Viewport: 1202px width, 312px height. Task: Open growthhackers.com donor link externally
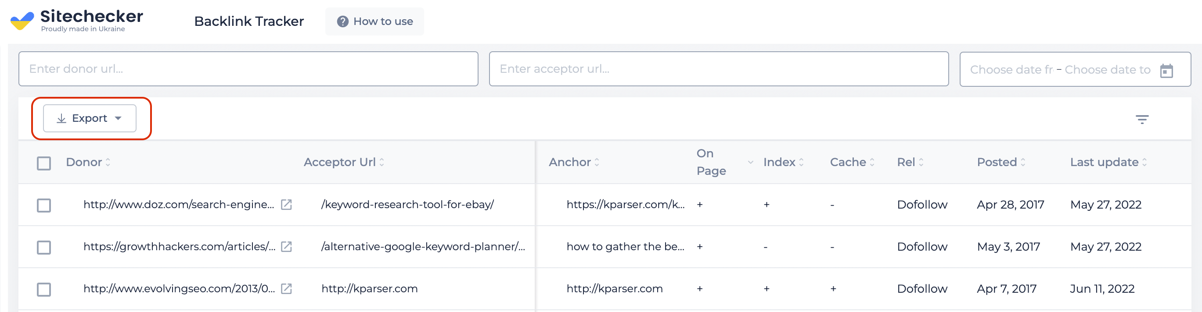(287, 247)
